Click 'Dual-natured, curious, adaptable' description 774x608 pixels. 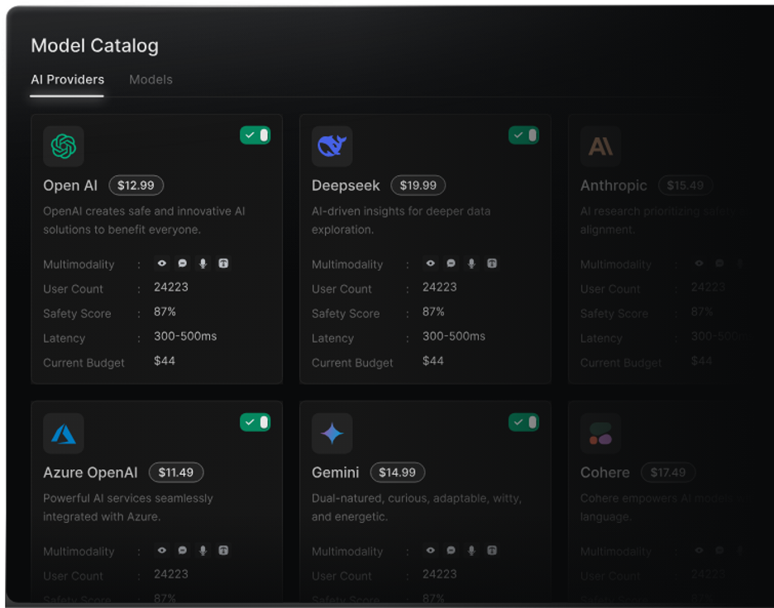click(416, 507)
